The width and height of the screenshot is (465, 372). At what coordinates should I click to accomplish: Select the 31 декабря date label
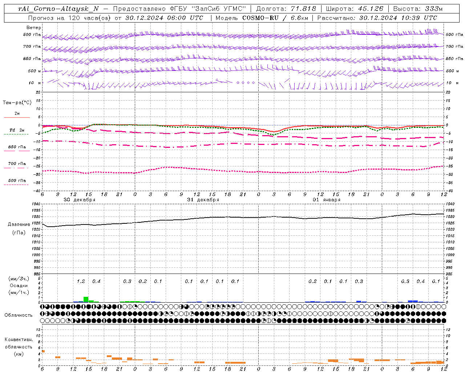203,200
